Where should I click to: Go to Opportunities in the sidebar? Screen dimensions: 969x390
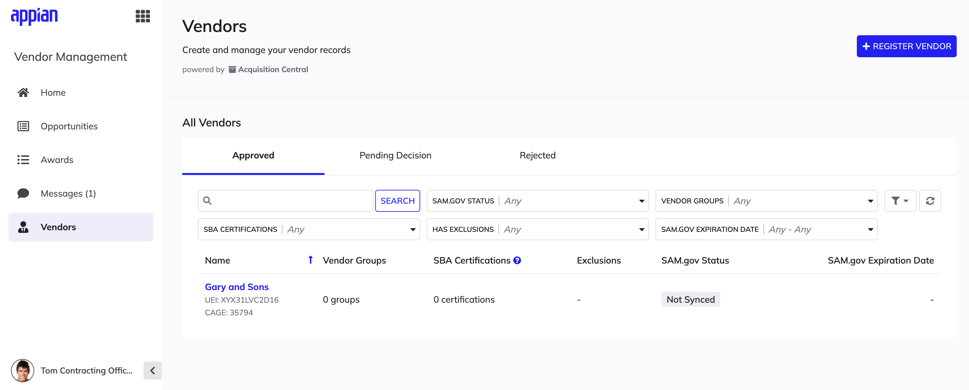(x=80, y=126)
